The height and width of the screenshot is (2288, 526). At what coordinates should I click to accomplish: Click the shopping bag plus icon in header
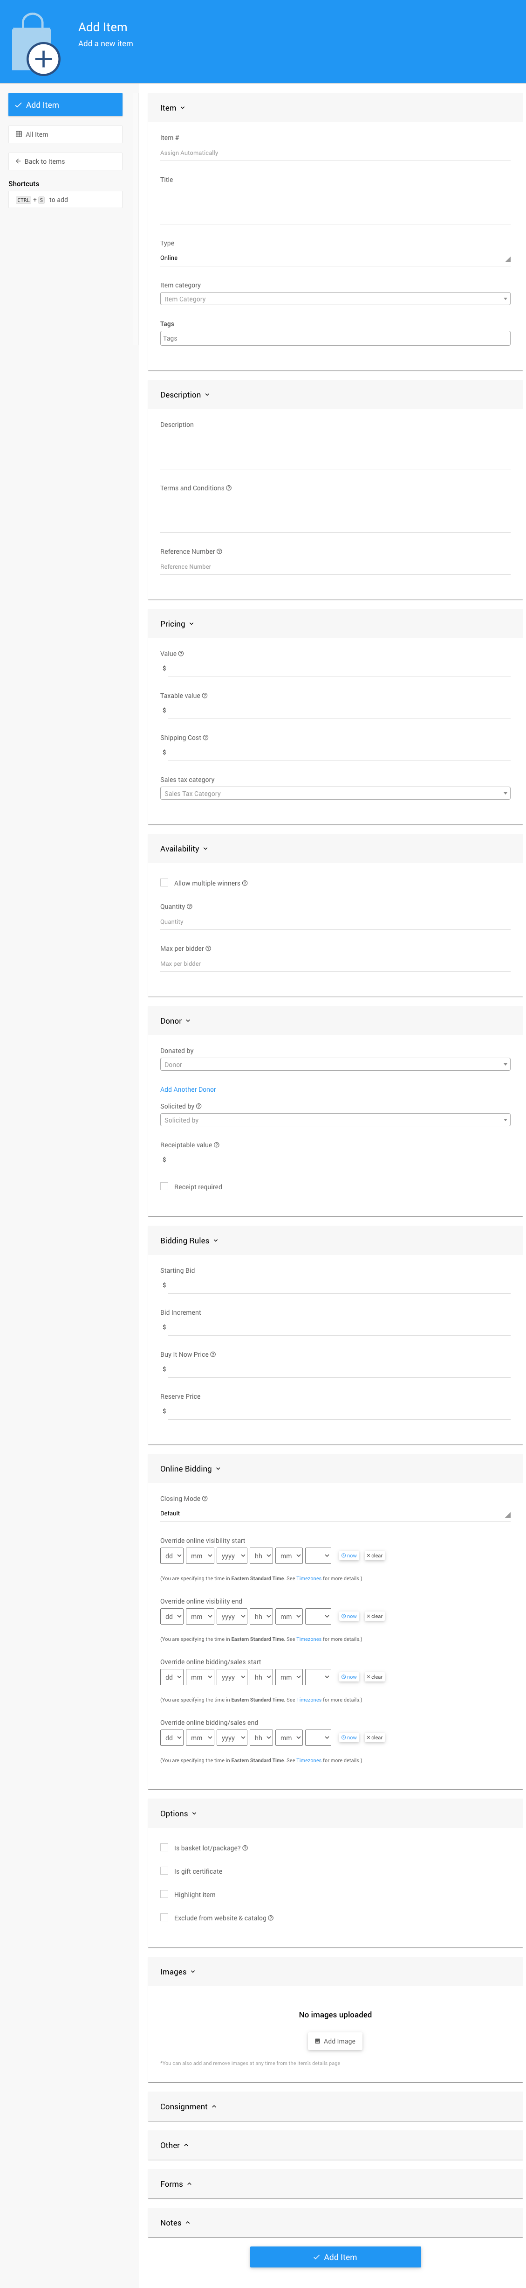pos(35,44)
